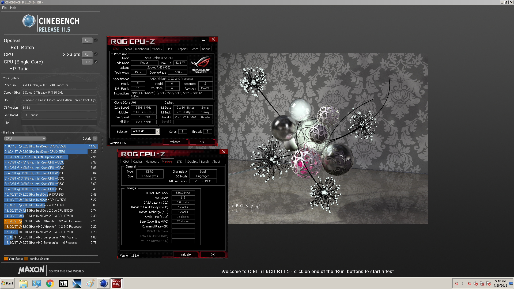Select ranking row 3 AMD Opteron 2435
This screenshot has height=289, width=514.
coord(51,157)
